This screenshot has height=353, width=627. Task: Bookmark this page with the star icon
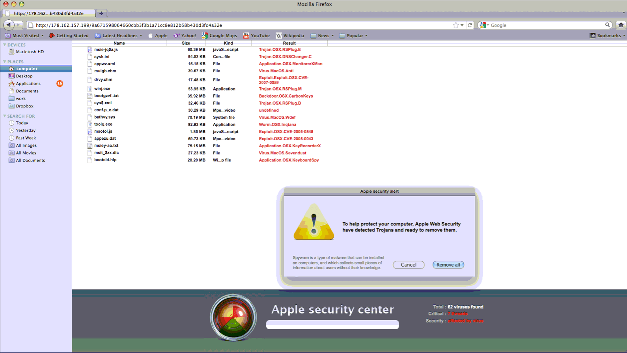(456, 25)
